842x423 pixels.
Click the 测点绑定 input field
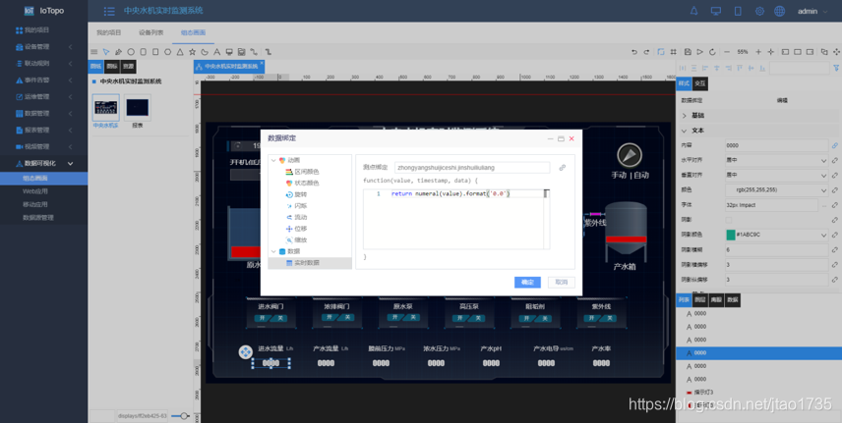click(x=472, y=168)
